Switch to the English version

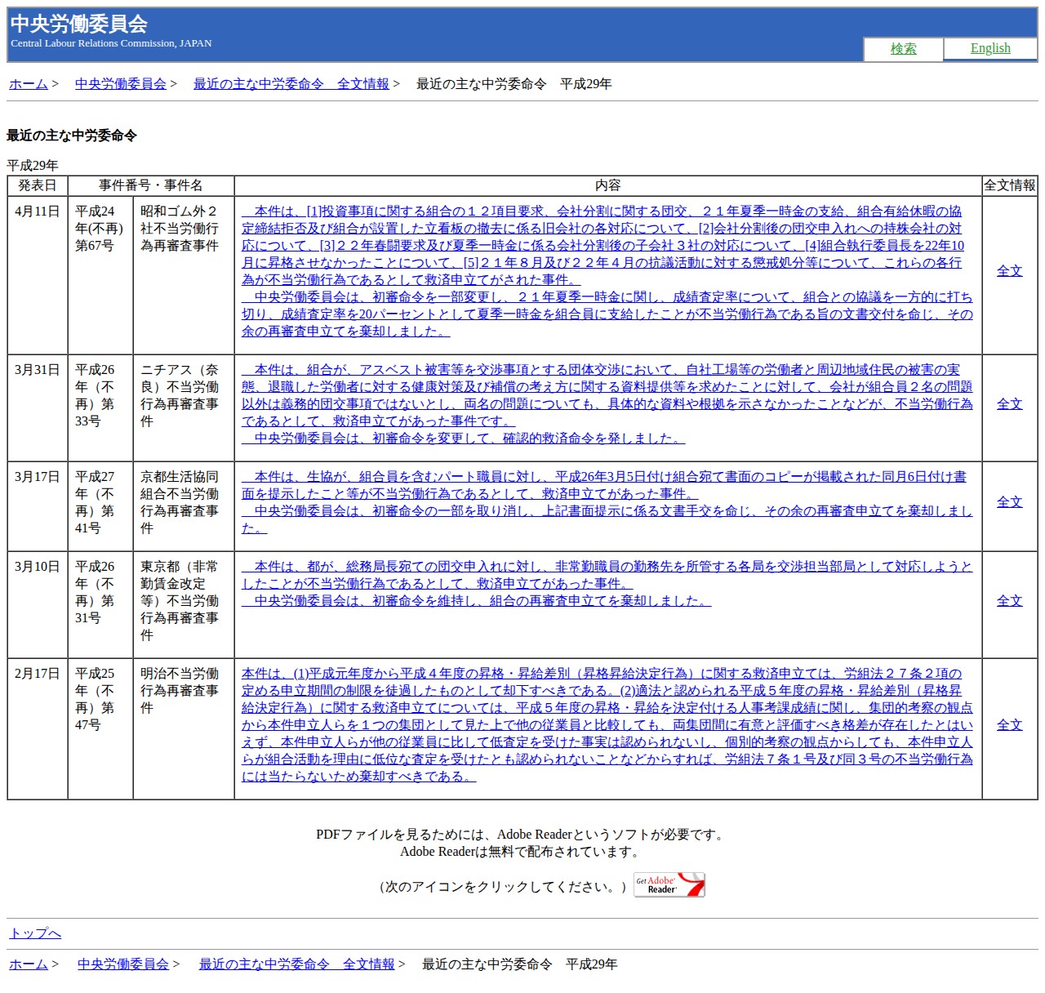990,47
